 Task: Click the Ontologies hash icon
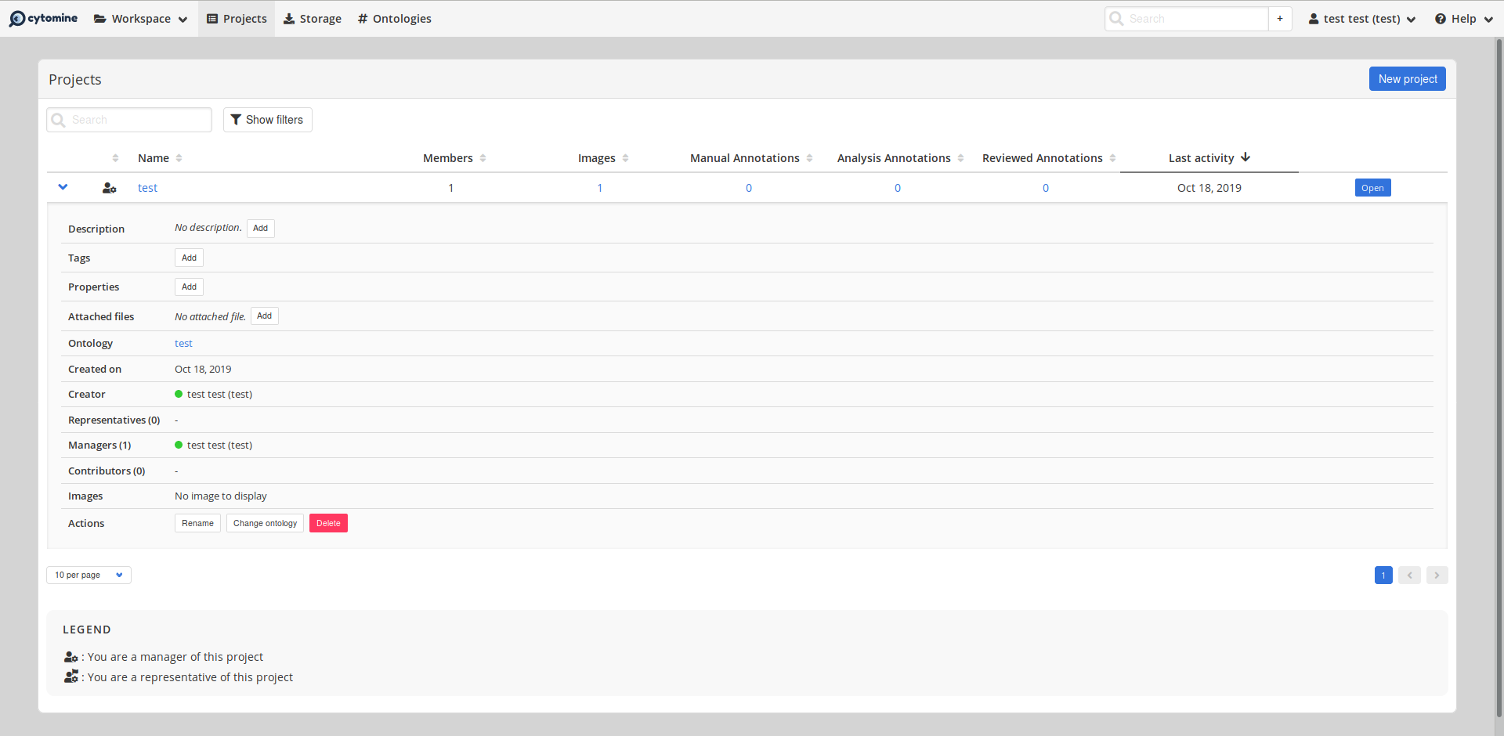coord(361,18)
